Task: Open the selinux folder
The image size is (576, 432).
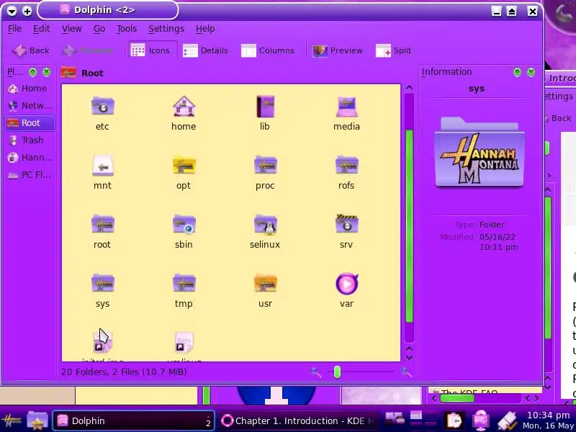Action: pos(265,225)
